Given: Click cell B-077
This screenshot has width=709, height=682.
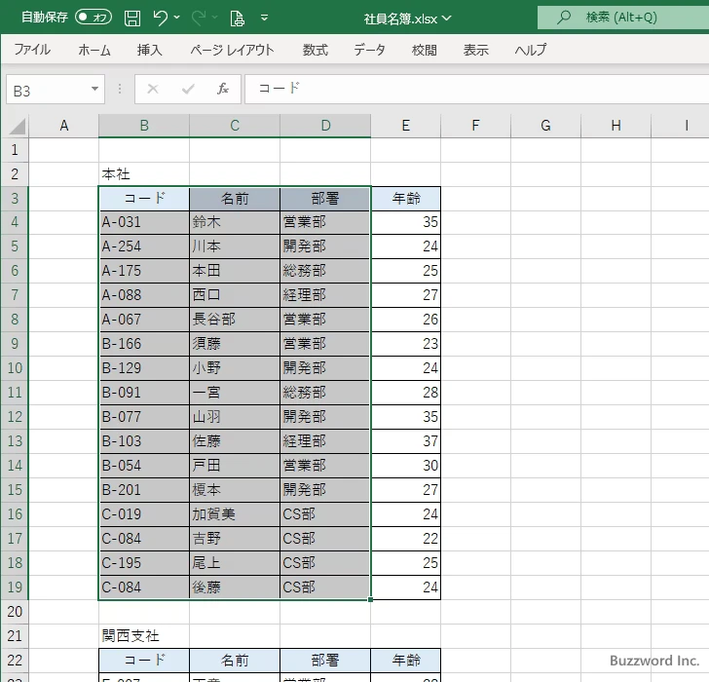Looking at the screenshot, I should [x=144, y=417].
